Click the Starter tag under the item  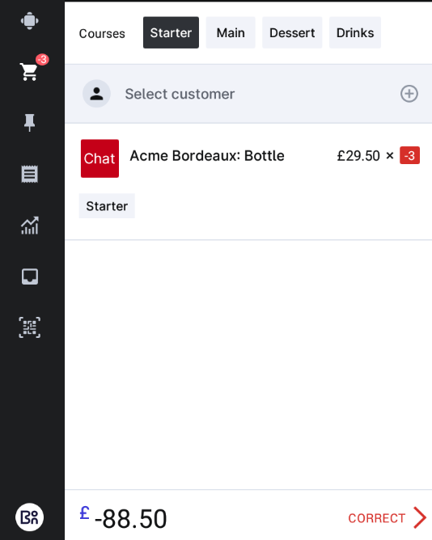click(107, 206)
